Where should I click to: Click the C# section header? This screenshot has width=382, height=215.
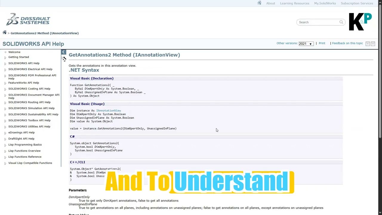point(72,136)
